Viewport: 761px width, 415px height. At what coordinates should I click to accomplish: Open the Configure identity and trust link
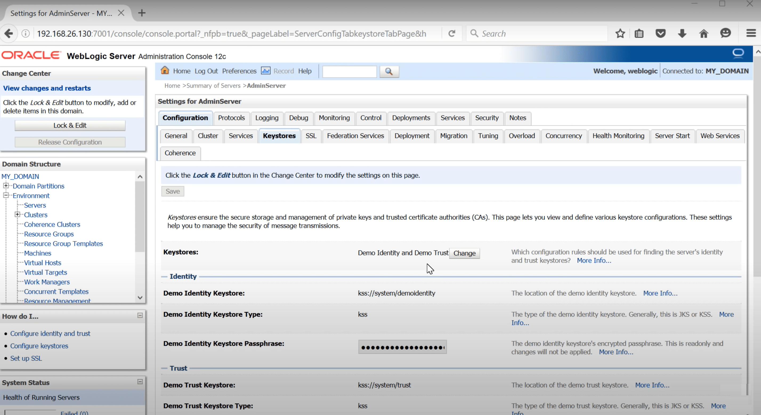click(x=50, y=333)
